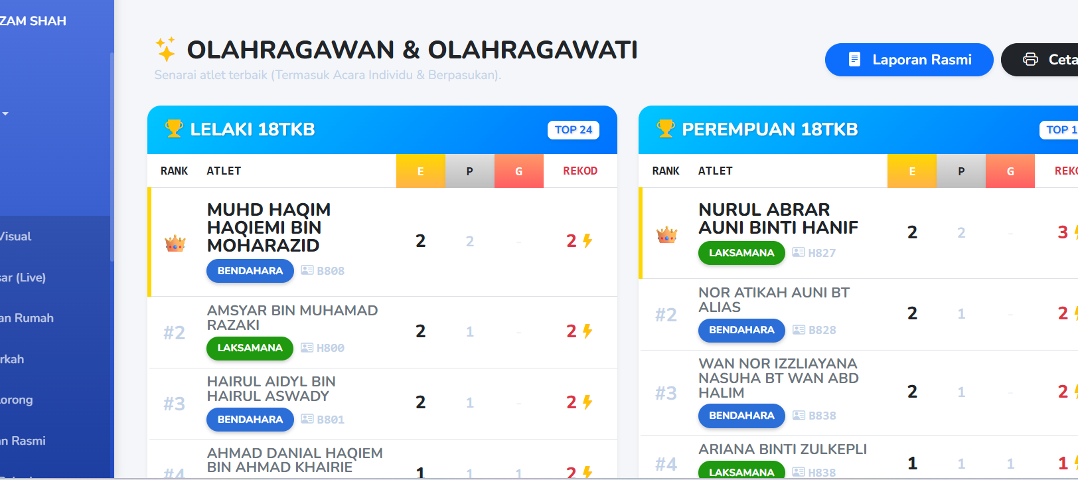Click the P silver column header in PEREMPUAN table
1078x480 pixels.
[x=961, y=171]
